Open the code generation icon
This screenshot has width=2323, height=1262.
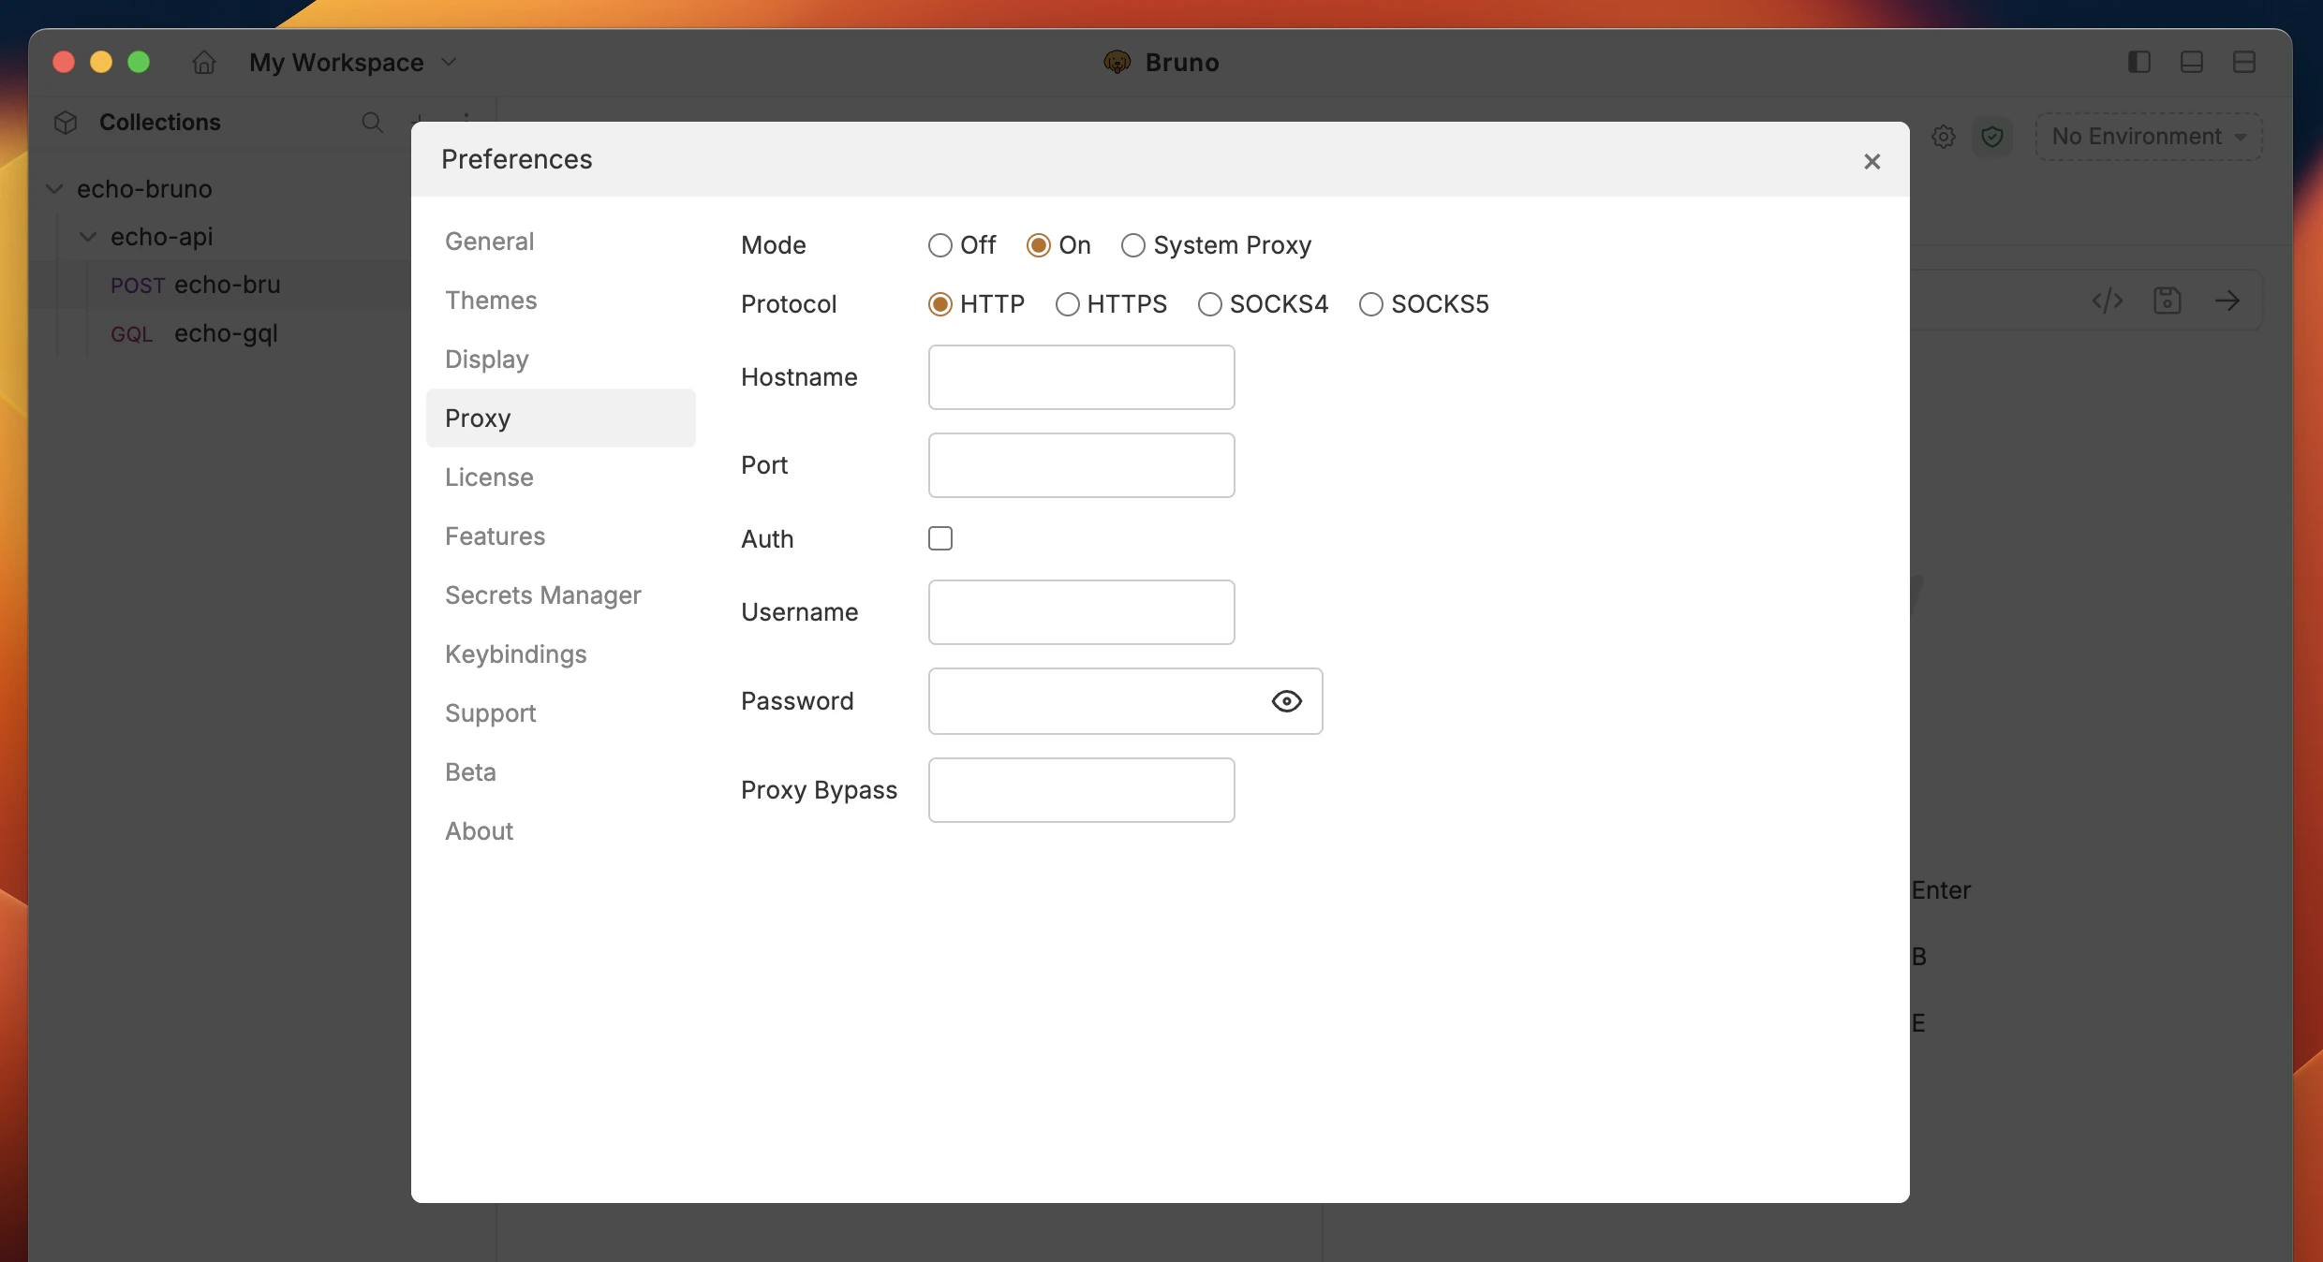pyautogui.click(x=2106, y=301)
